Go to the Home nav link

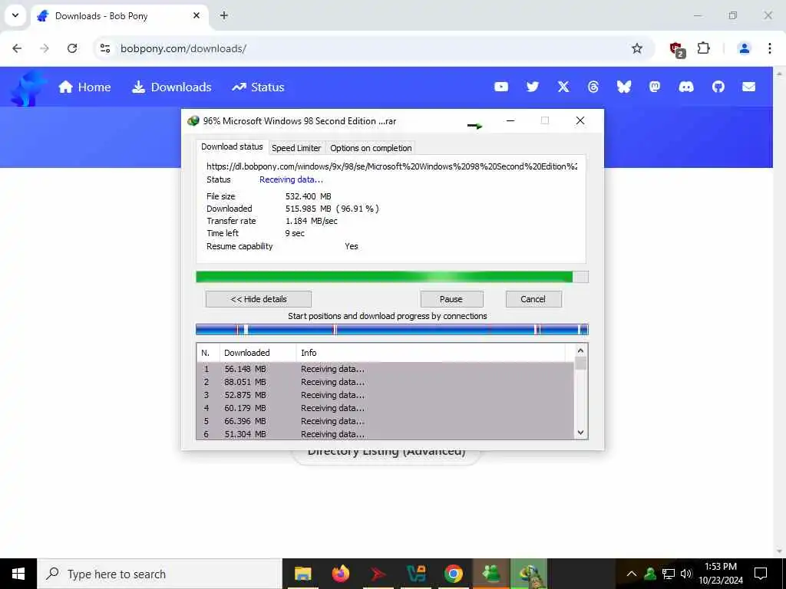pos(84,87)
